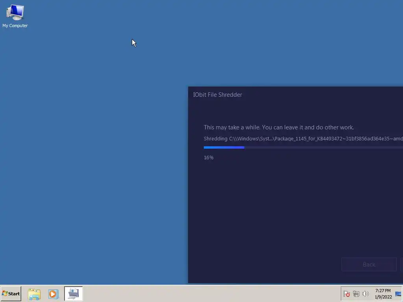
Task: Open the network status tray icon
Action: pos(356,294)
